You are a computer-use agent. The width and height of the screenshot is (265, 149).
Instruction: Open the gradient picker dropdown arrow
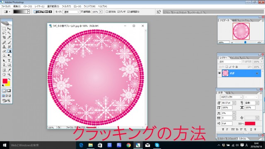coord(29,12)
